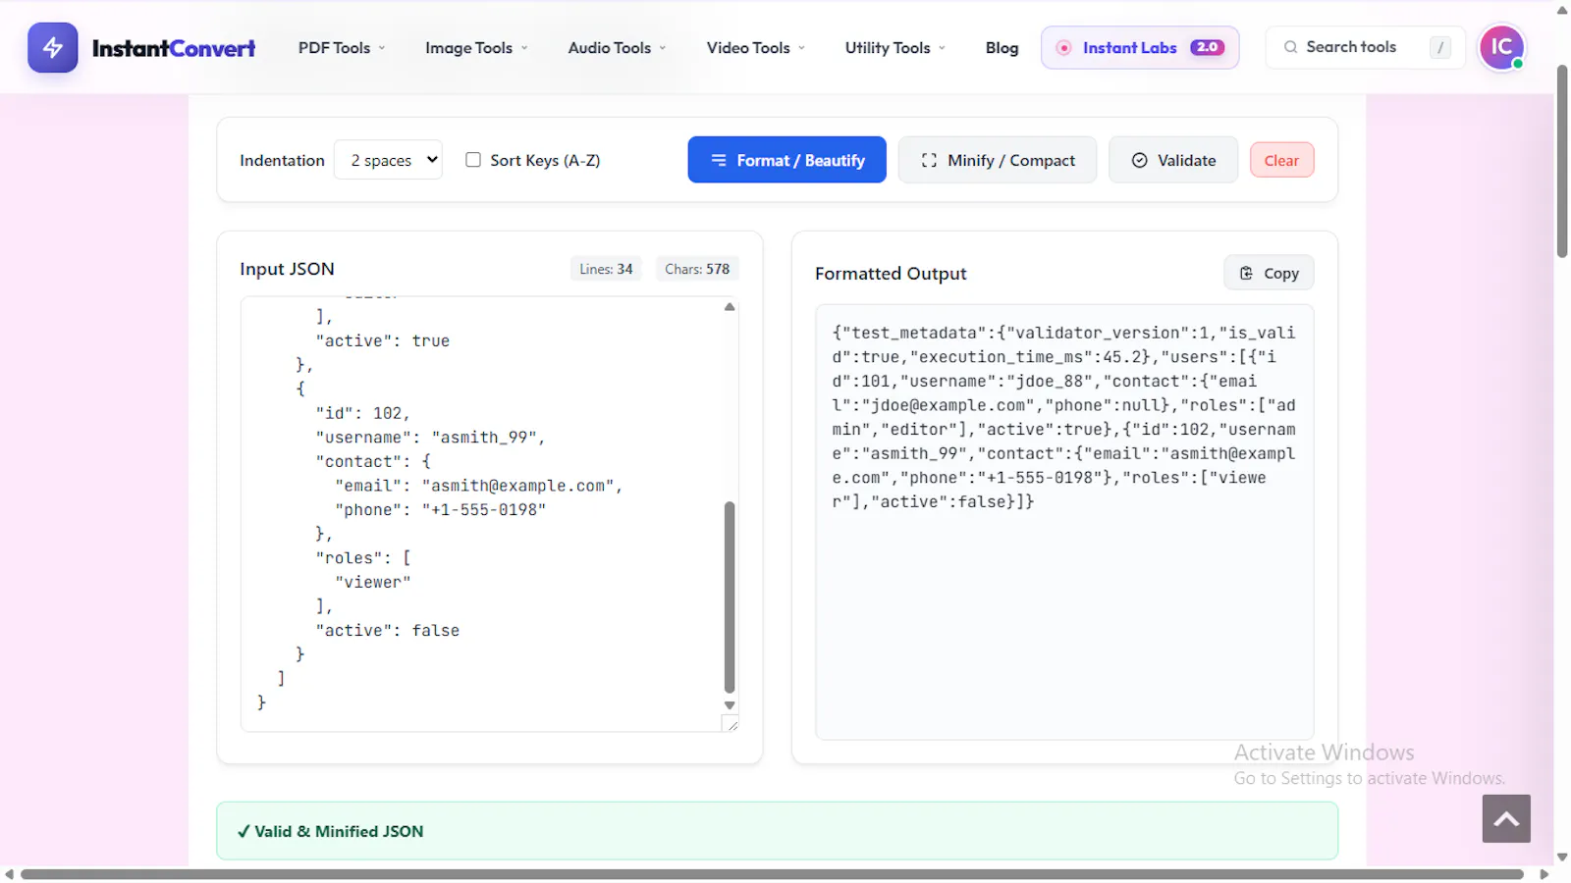1571x883 pixels.
Task: Click the "id": 102 line
Action: [362, 413]
